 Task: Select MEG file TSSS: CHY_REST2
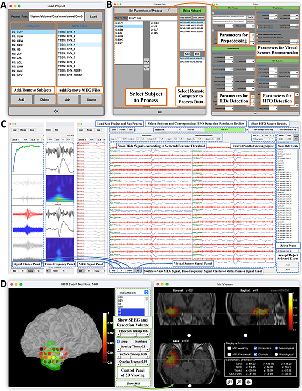pos(80,75)
